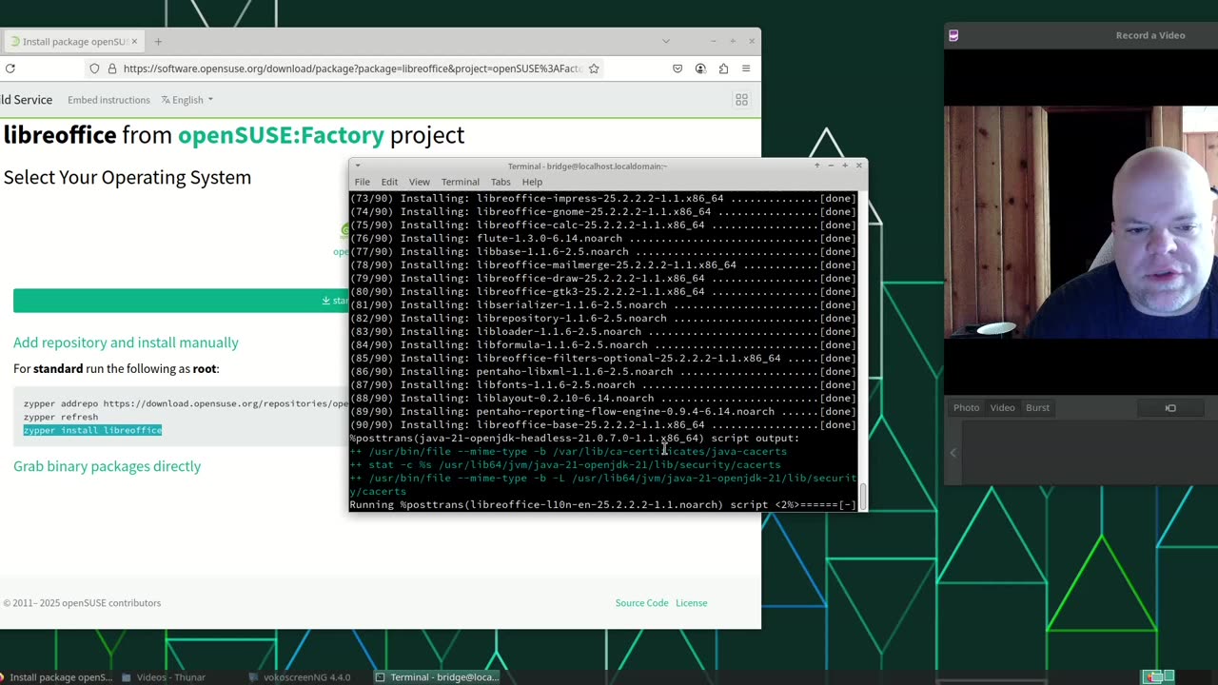
Task: Click the terminal window menu icon in titlebar
Action: [358, 166]
